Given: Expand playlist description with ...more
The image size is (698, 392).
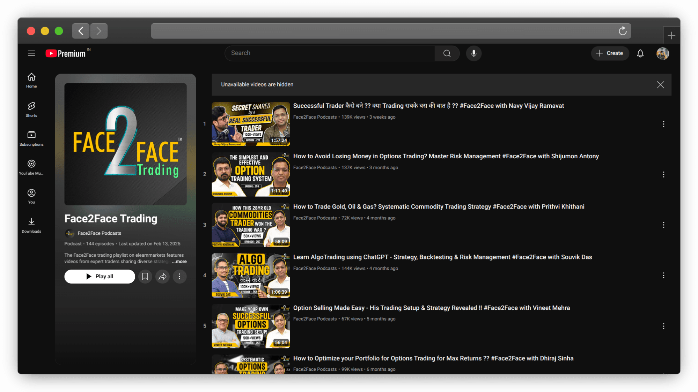Looking at the screenshot, I should pyautogui.click(x=179, y=262).
